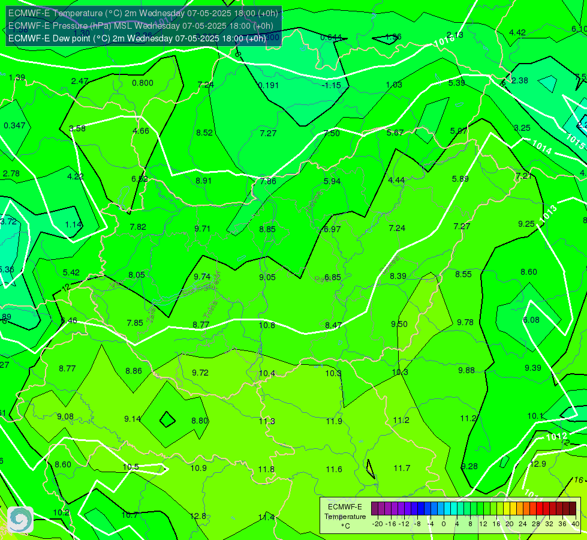Click the 10.8 dew point value
The image size is (587, 540).
click(x=267, y=325)
